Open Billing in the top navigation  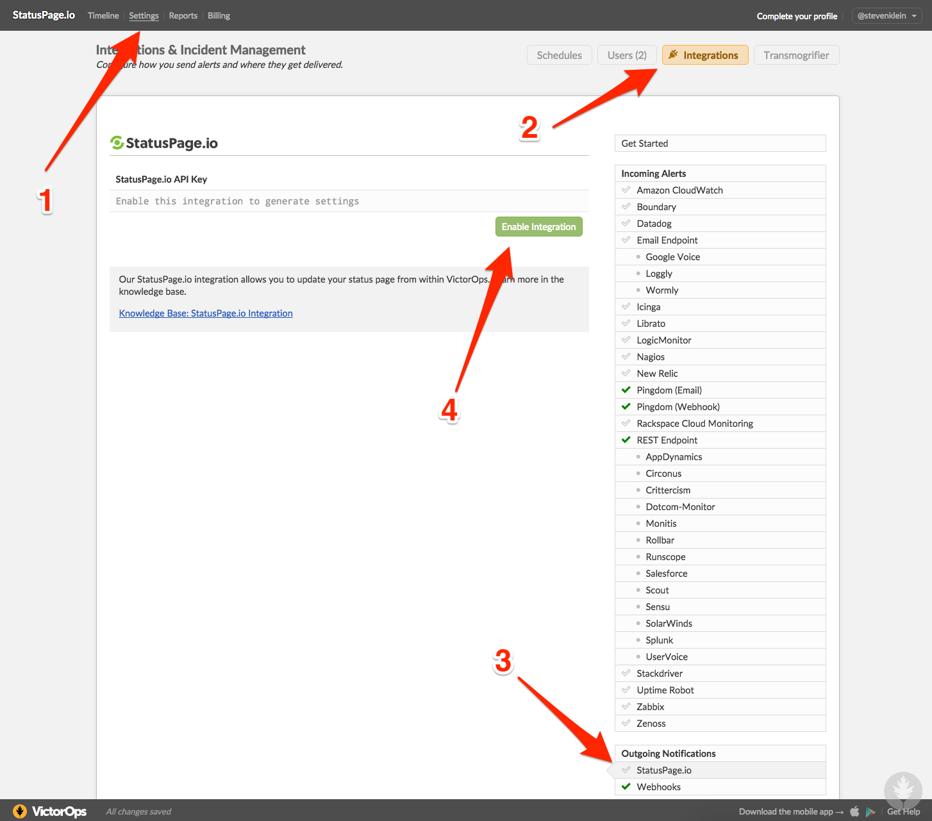point(219,15)
